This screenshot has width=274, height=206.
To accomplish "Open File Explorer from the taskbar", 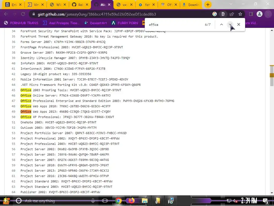I will click(x=144, y=201).
